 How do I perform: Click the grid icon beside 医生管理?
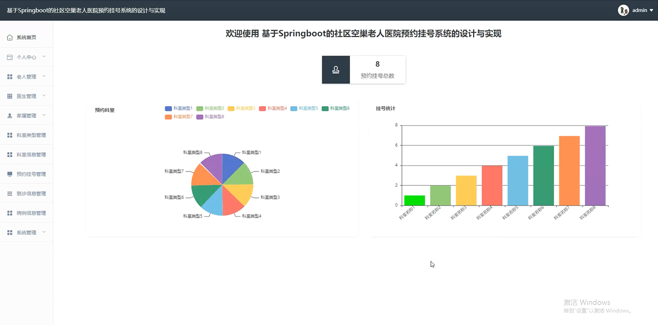(x=10, y=96)
